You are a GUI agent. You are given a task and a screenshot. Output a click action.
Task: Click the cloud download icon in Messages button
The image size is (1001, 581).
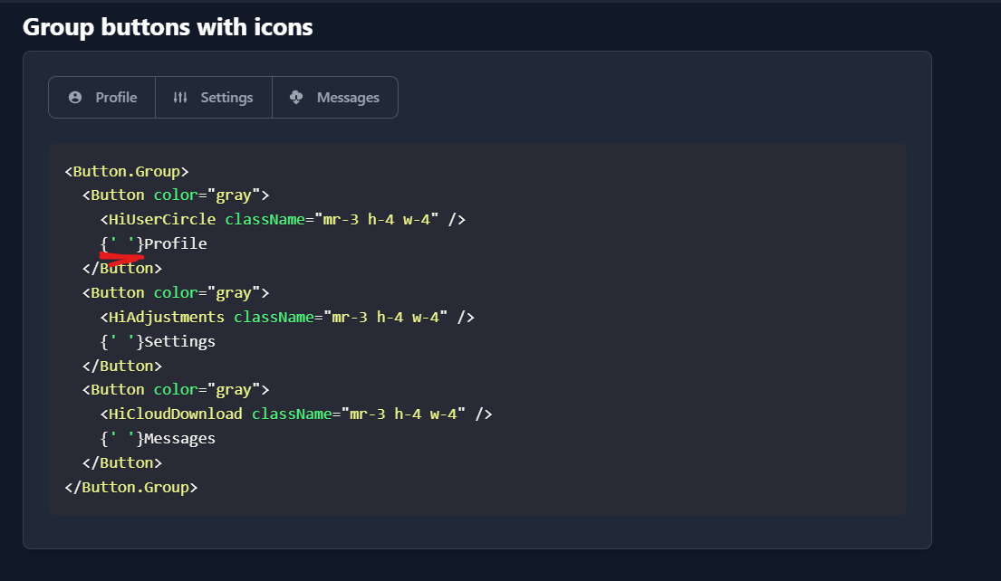(297, 97)
